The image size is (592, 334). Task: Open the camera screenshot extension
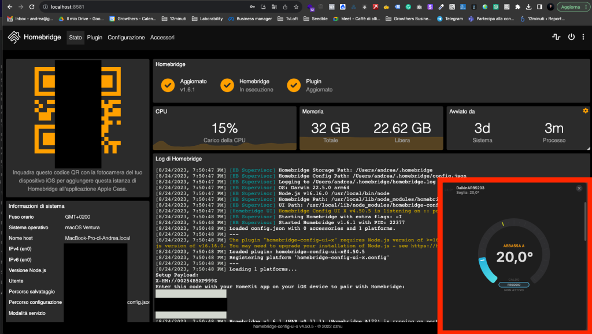[x=419, y=7]
